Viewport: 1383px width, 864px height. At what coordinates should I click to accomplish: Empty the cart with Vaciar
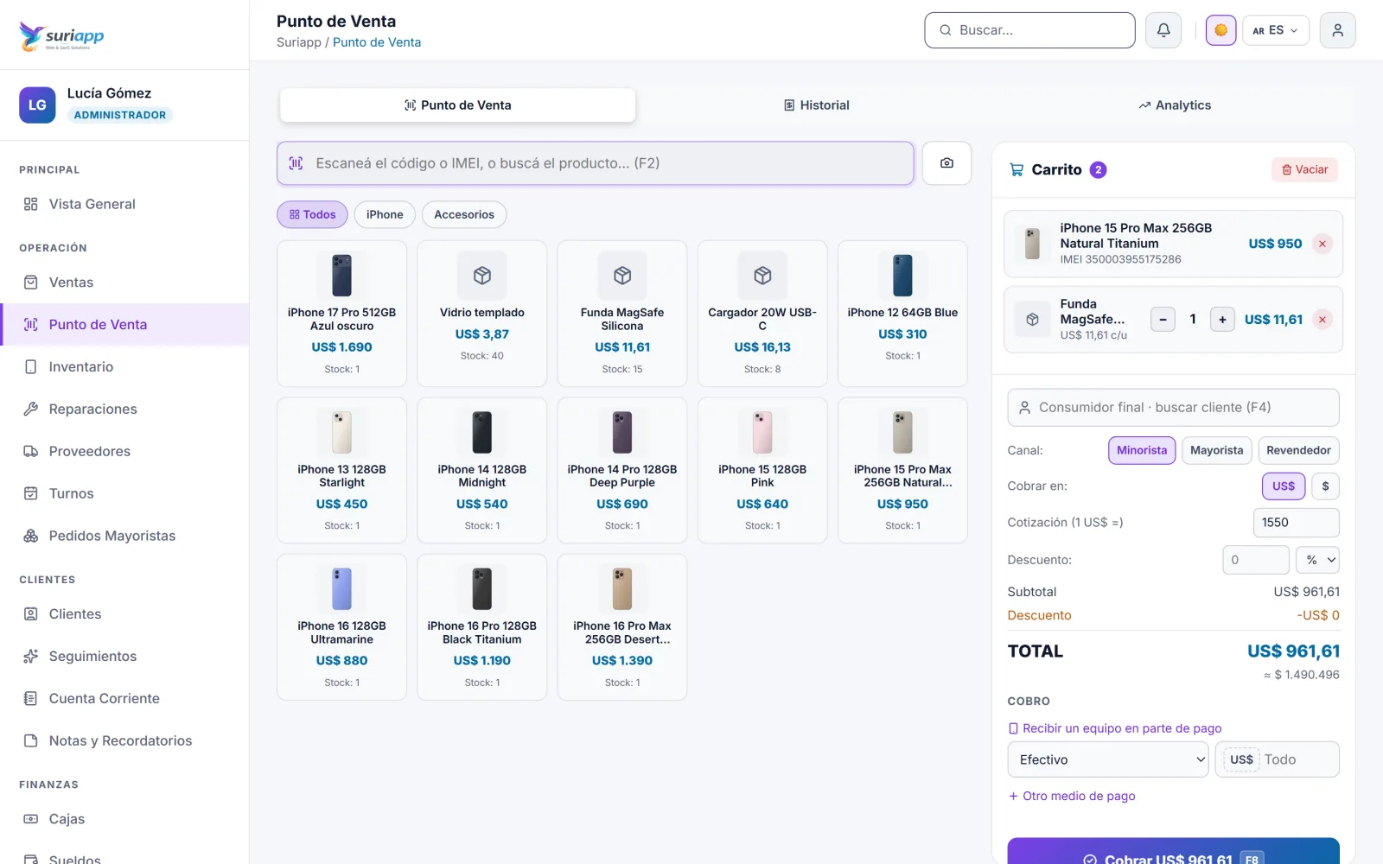(x=1304, y=170)
